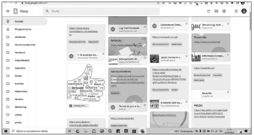Image resolution: width=254 pixels, height=135 pixels.
Task: Open external link of Studyflix preview
Action: click(x=228, y=92)
